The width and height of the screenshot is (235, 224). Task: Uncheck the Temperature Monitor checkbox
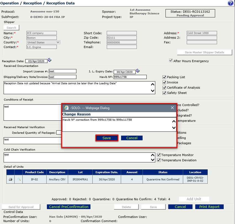tap(159, 155)
